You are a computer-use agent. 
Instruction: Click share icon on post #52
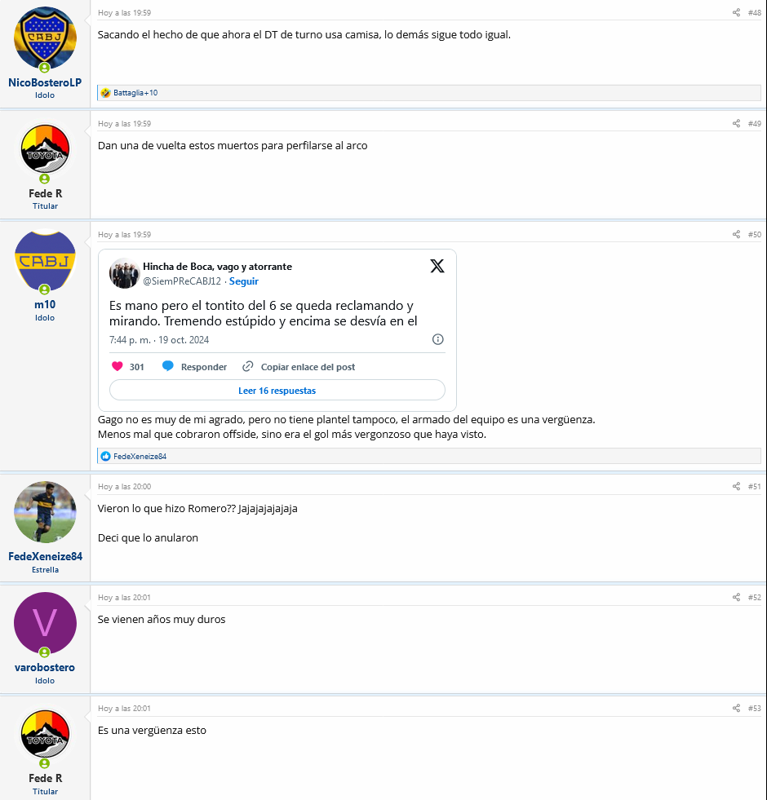click(736, 598)
